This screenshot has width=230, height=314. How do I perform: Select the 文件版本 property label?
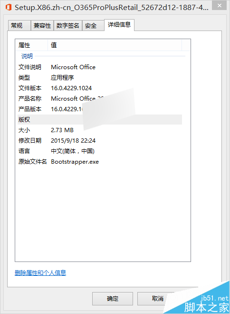click(30, 88)
